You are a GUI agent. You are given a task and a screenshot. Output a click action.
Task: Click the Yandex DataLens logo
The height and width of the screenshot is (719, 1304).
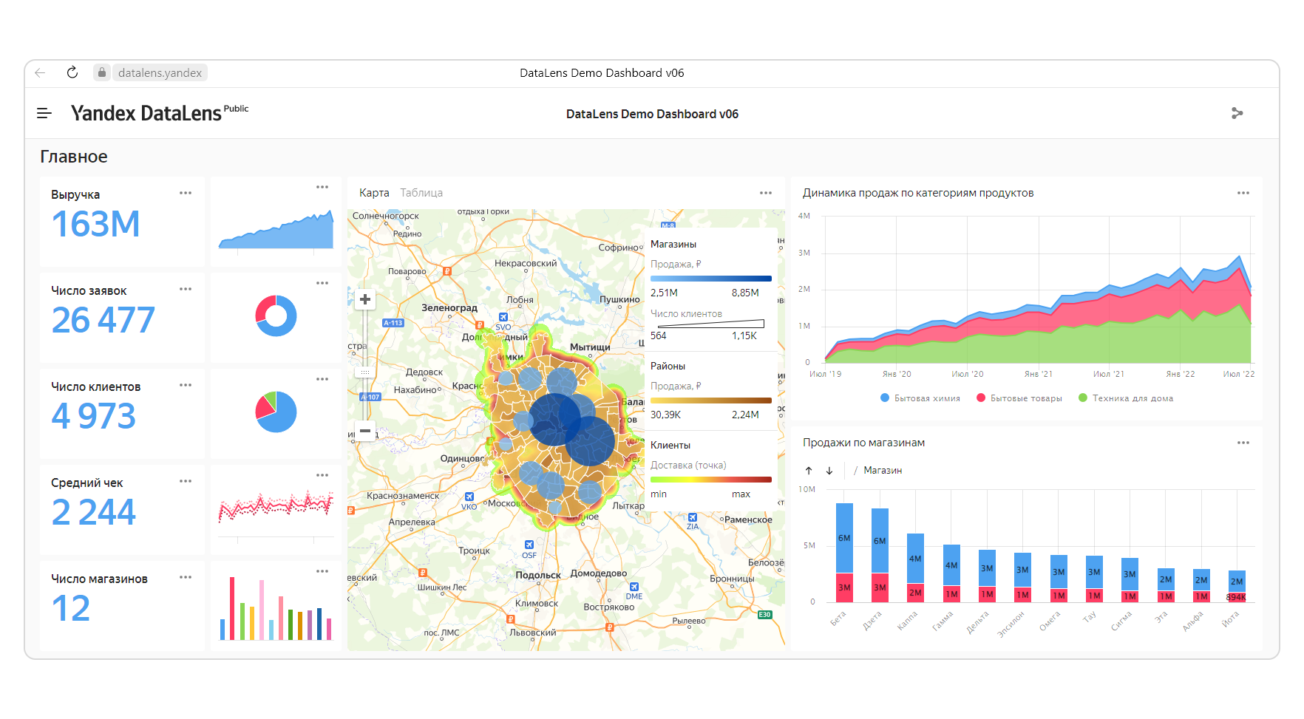(146, 113)
